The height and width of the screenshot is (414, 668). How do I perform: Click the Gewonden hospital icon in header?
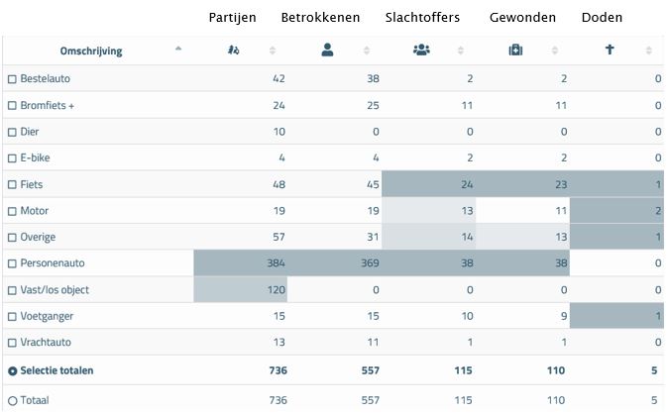(x=515, y=51)
